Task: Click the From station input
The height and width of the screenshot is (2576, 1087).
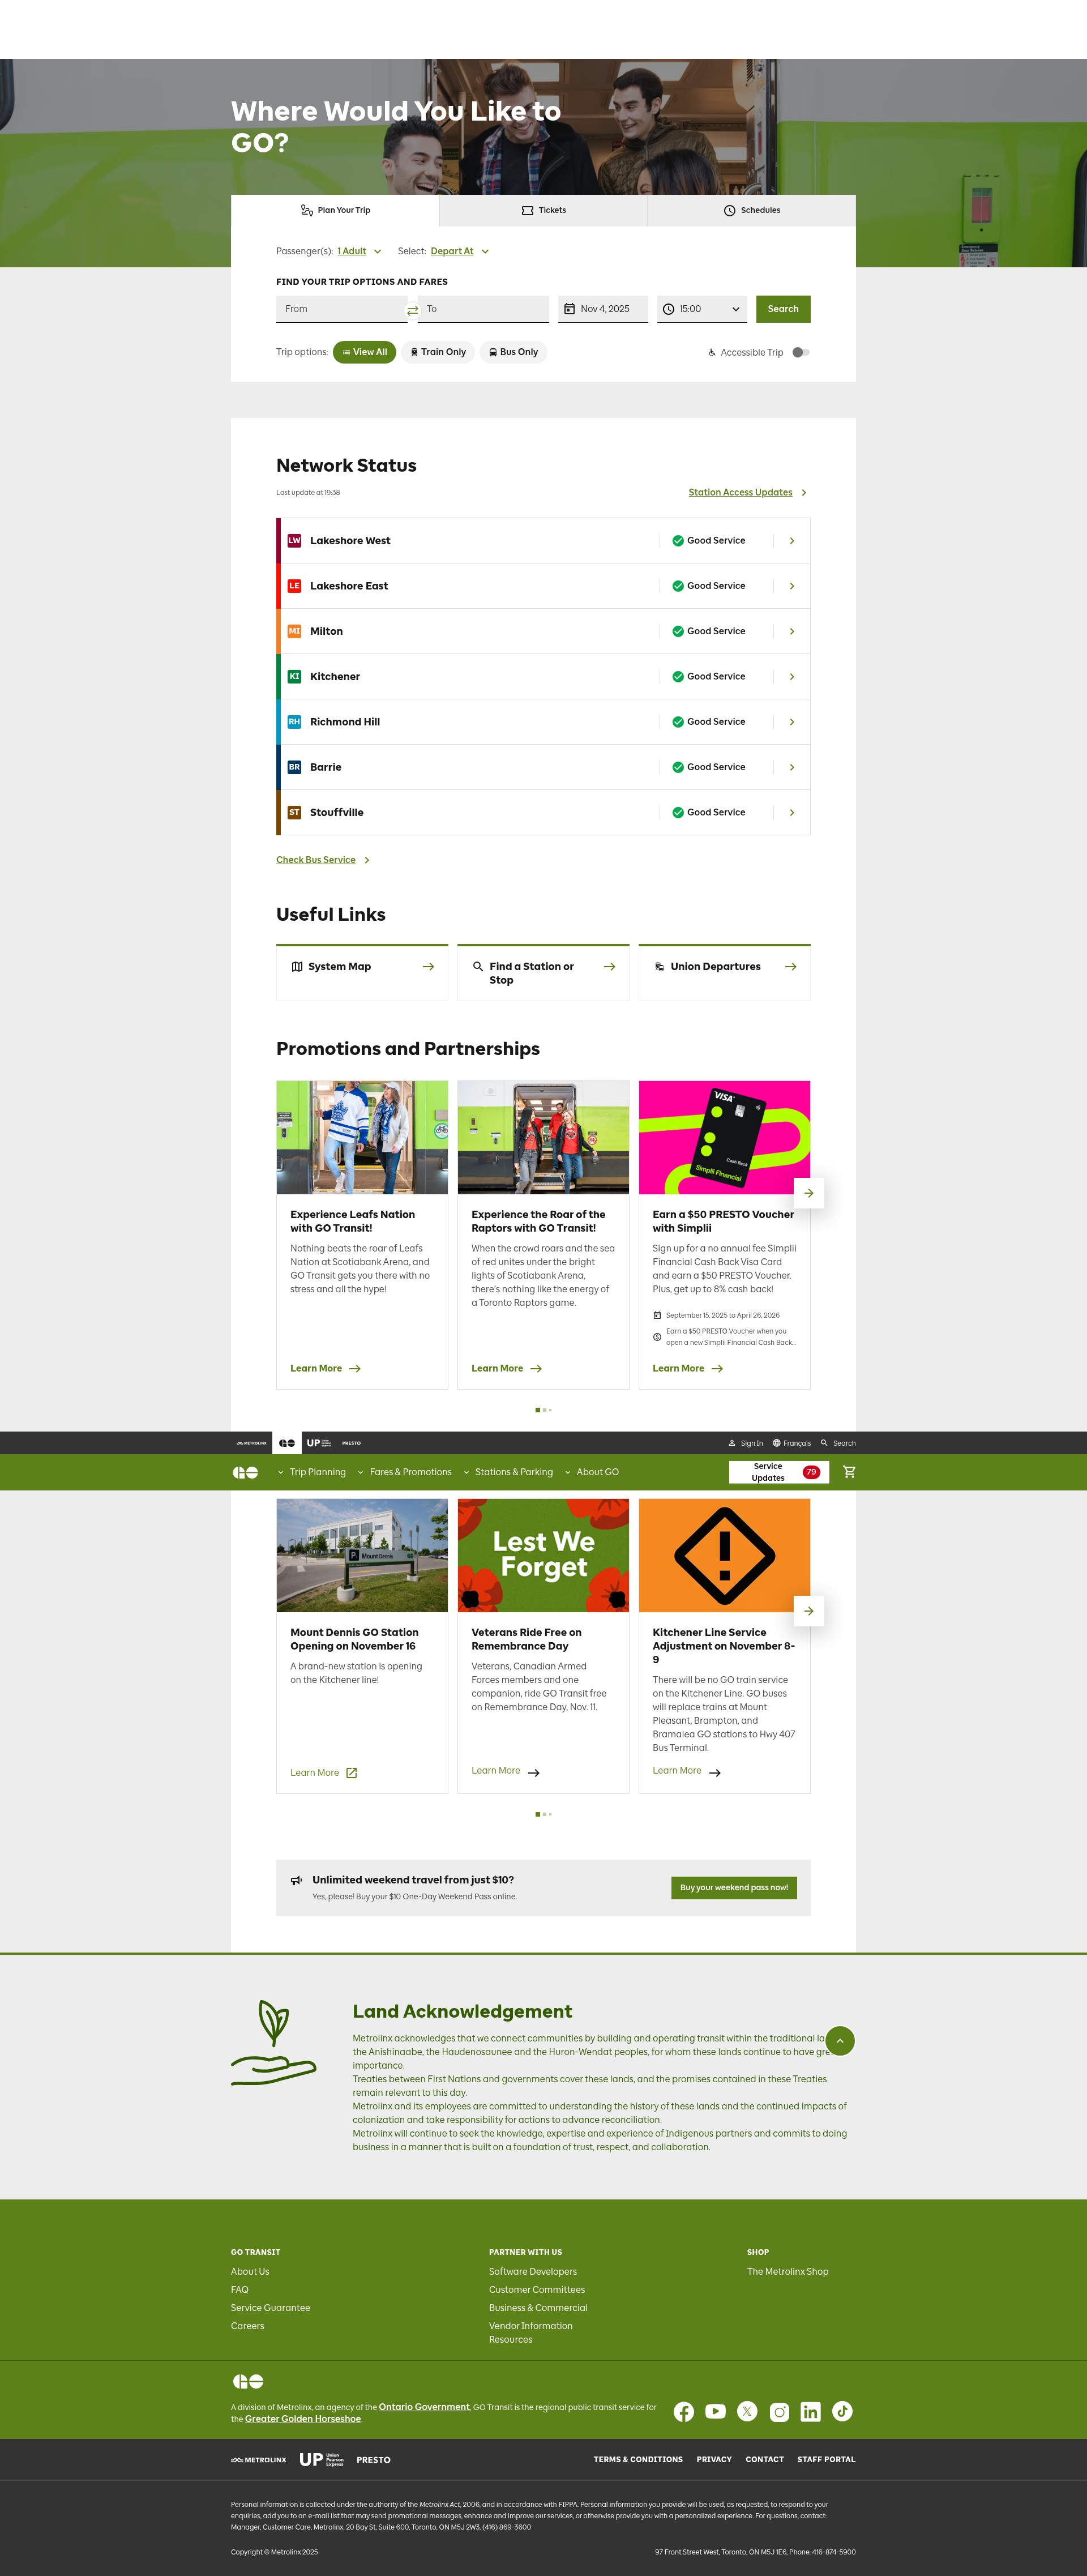Action: 341,309
